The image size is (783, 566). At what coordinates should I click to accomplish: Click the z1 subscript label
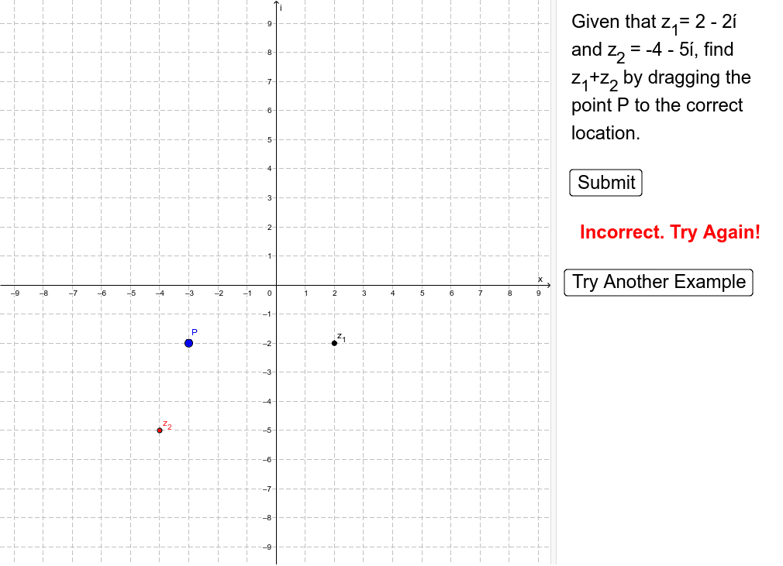(341, 338)
